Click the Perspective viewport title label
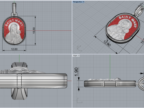The width and height of the screenshot is (144, 108). pyautogui.click(x=77, y=2)
